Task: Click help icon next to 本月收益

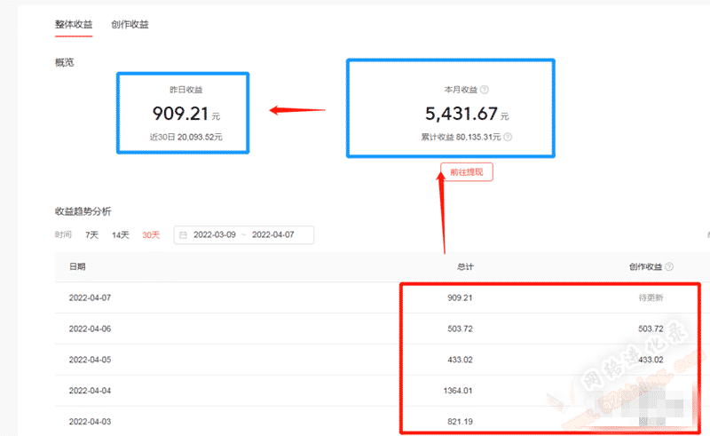Action: point(485,91)
